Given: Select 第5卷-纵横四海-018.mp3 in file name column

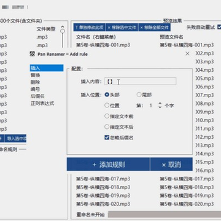Looking at the screenshot, I should [x=103, y=187].
